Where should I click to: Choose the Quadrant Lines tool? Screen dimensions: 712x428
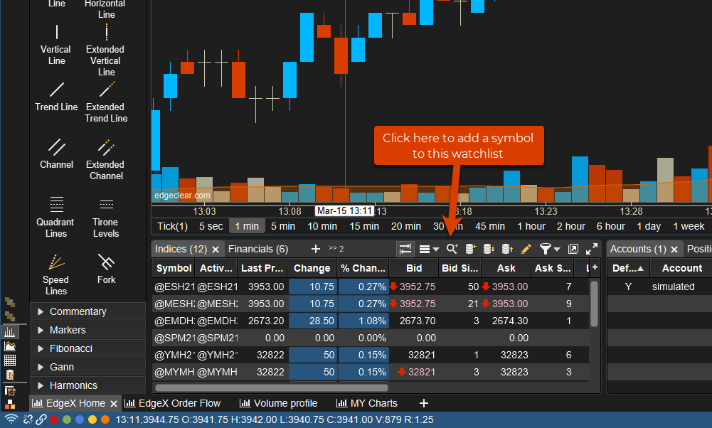click(x=56, y=217)
